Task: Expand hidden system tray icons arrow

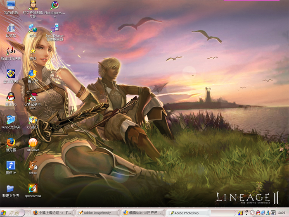Action: [253, 213]
